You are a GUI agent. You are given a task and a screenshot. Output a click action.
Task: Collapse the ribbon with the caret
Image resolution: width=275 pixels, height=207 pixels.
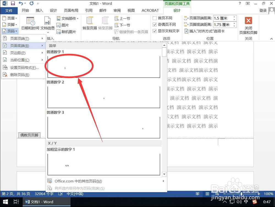click(x=271, y=39)
